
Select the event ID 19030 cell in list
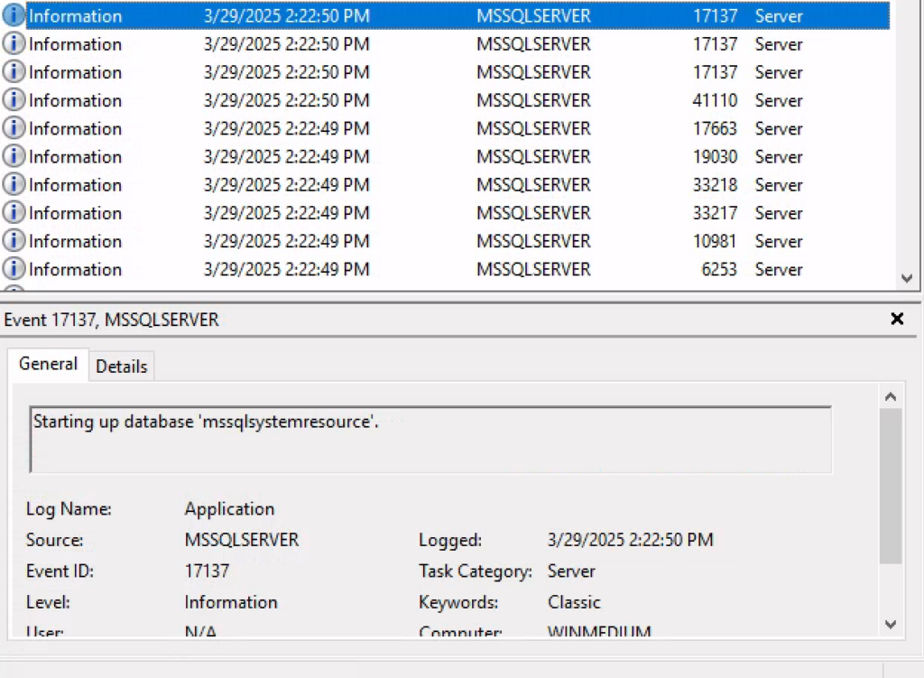point(715,156)
